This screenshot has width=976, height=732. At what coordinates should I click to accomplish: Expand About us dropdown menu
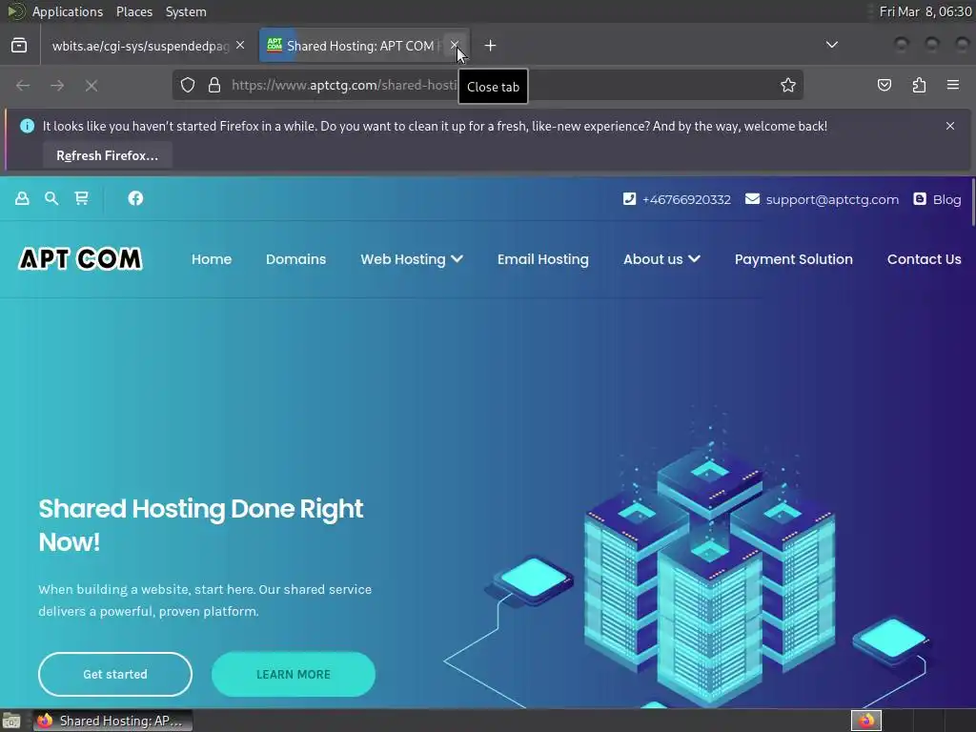[x=661, y=259]
